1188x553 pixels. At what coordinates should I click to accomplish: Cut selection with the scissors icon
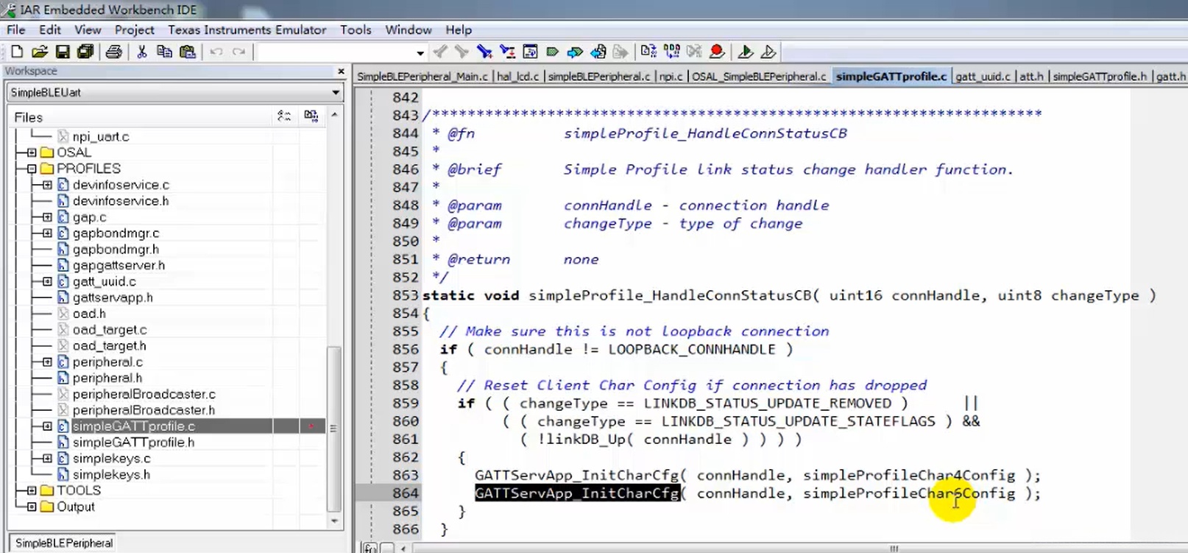[142, 52]
